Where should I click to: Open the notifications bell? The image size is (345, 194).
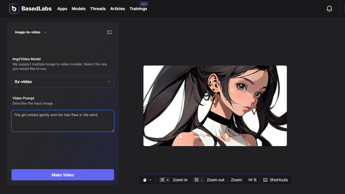pyautogui.click(x=329, y=9)
